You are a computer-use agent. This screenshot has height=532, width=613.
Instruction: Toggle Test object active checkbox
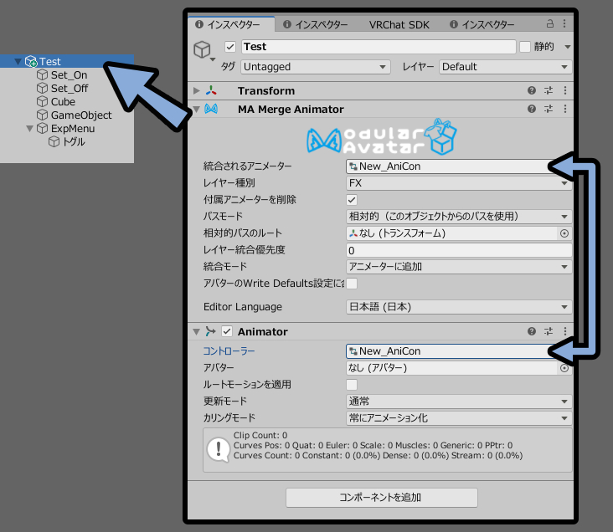tap(230, 47)
